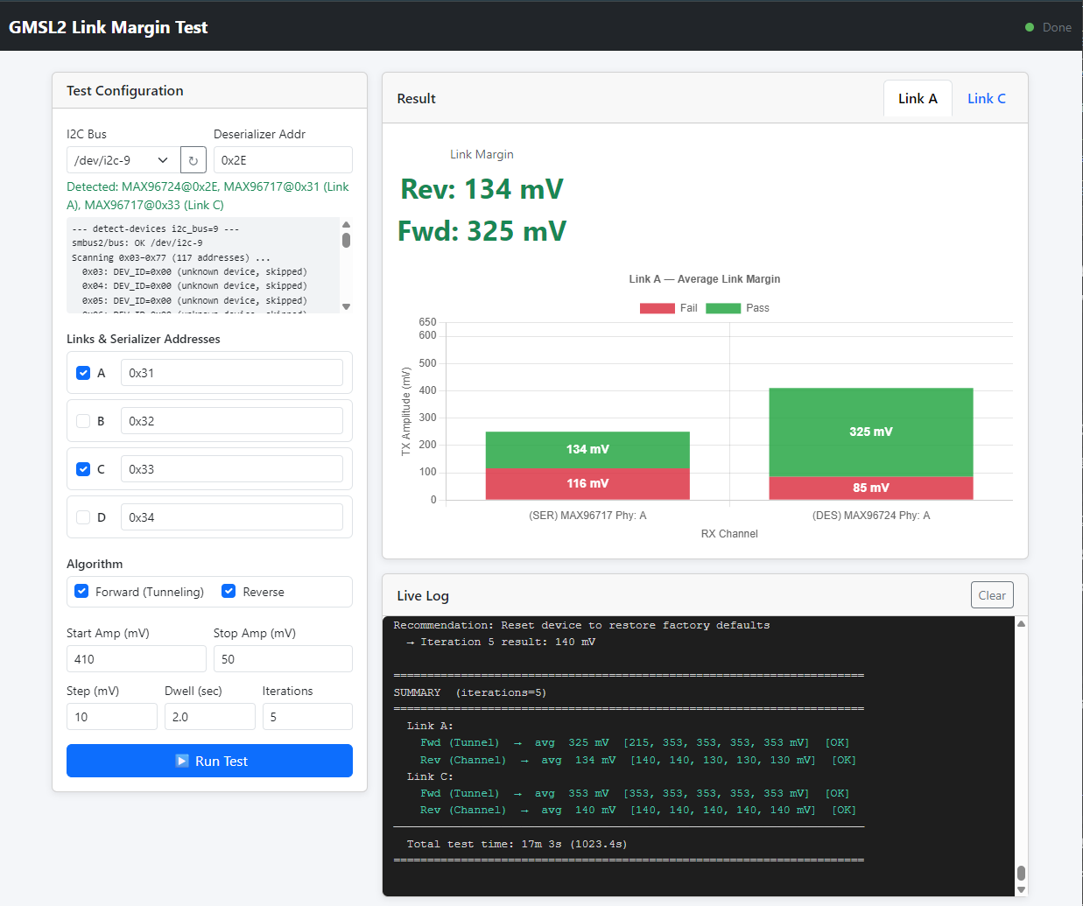This screenshot has width=1083, height=906.
Task: Click the Deserializer Addr input field
Action: pyautogui.click(x=283, y=160)
